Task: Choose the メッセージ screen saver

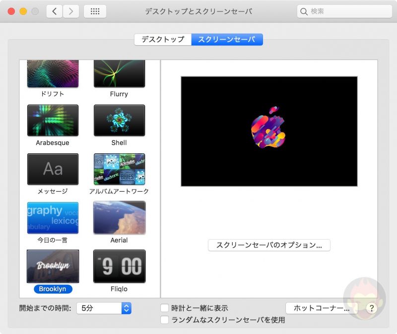Action: coord(53,169)
